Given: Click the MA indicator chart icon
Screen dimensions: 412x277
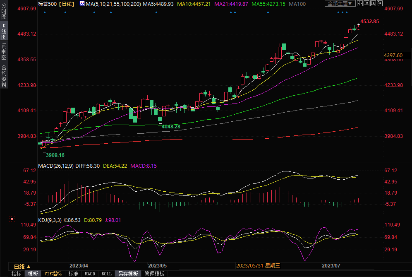Looking at the screenshot, I should click(x=82, y=4).
